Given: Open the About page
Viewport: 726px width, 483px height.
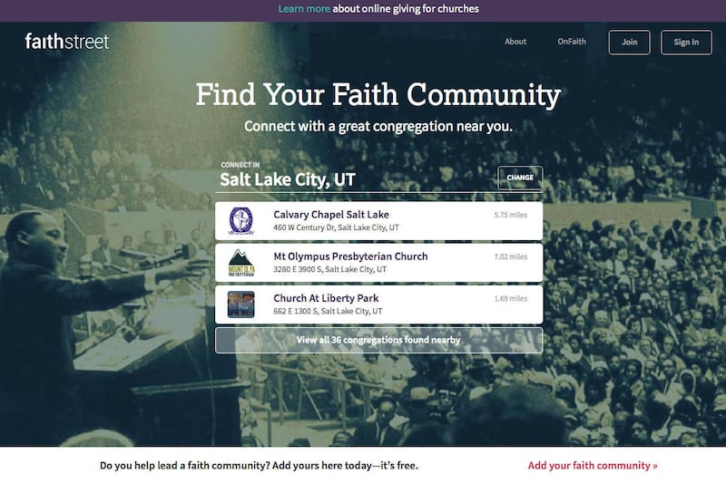Looking at the screenshot, I should pyautogui.click(x=515, y=42).
